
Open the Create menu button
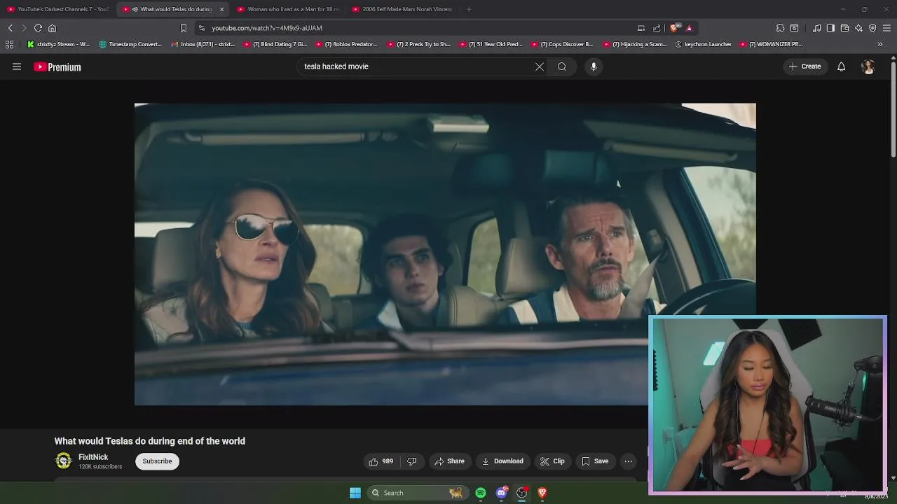point(804,66)
